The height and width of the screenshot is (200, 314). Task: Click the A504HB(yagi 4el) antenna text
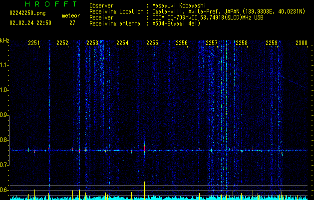tap(176, 23)
